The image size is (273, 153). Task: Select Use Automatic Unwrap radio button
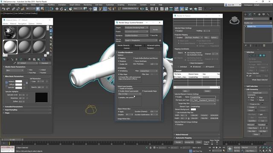pyautogui.click(x=185, y=55)
